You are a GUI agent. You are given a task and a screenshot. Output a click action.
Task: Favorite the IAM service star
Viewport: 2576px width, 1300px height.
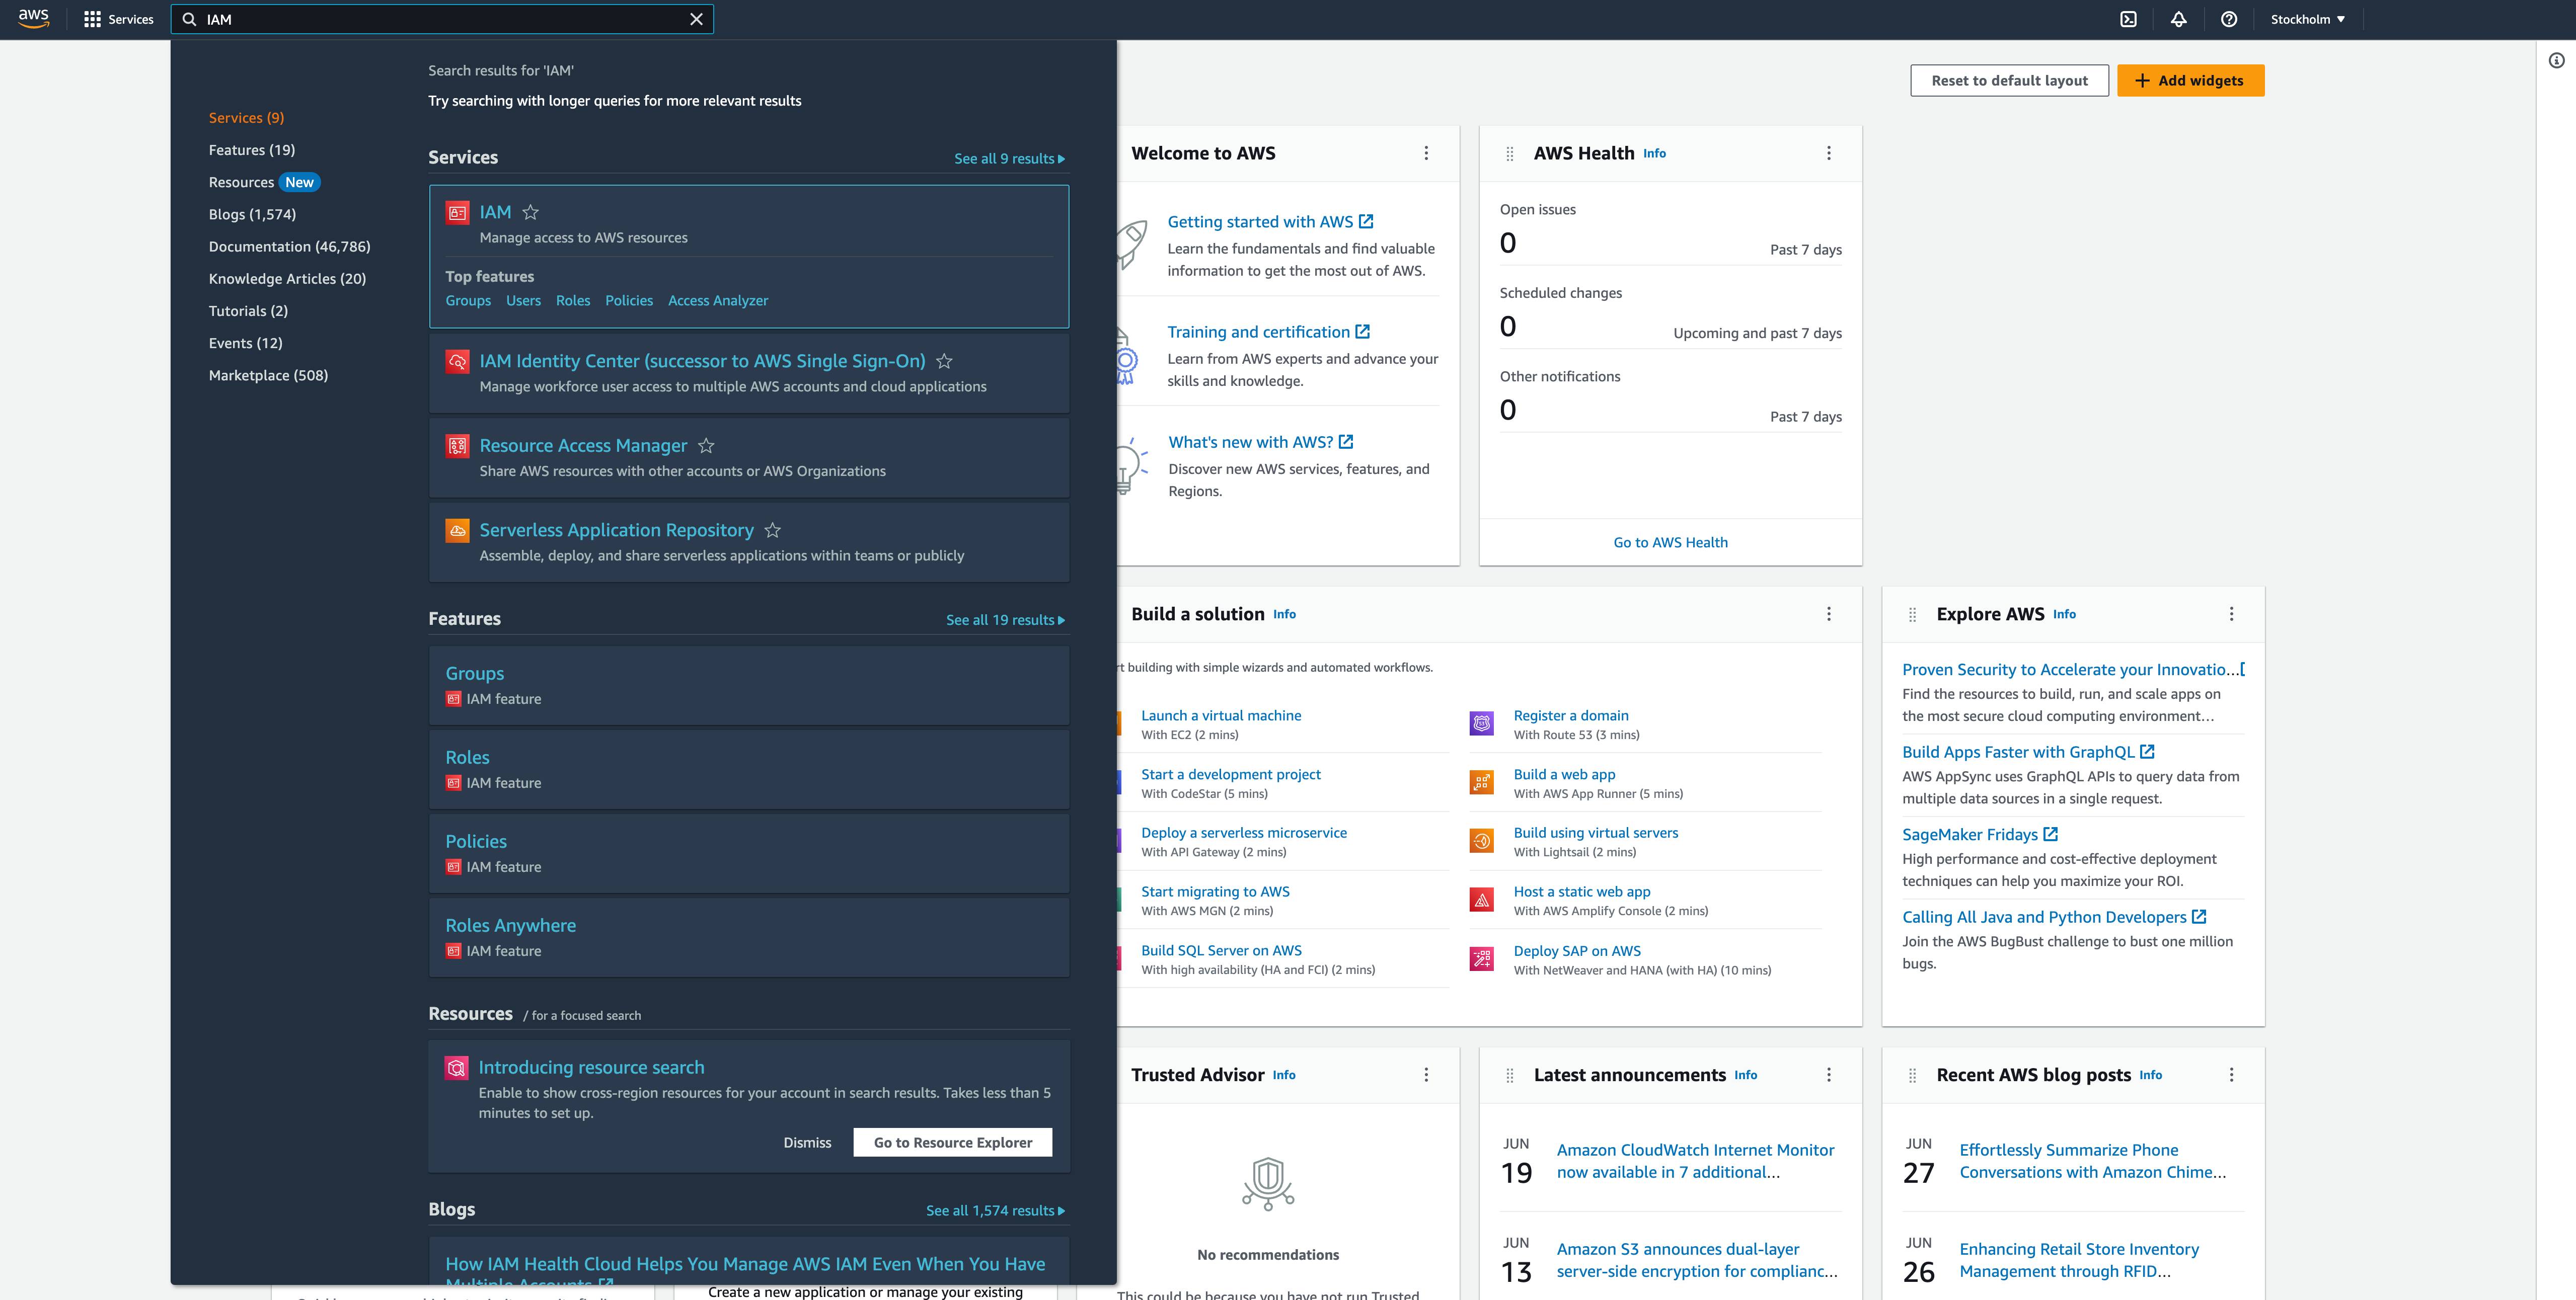click(531, 212)
